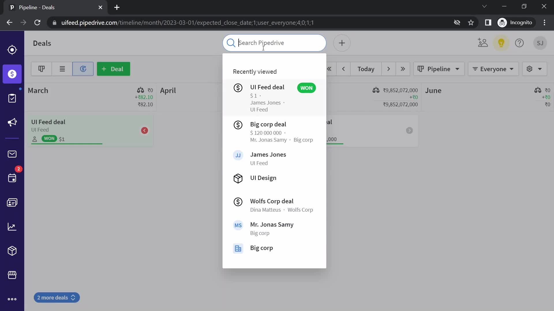Open a new browser tab
This screenshot has width=554, height=311.
click(117, 7)
